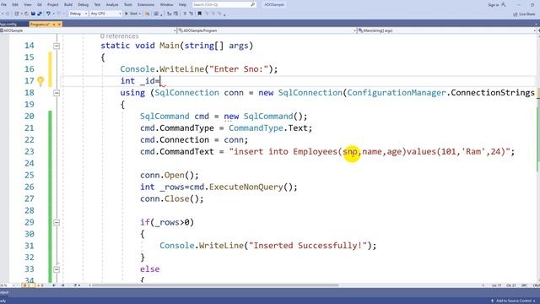Click the "Enter Sno:" string on line 16
Image resolution: width=540 pixels, height=304 pixels.
(239, 69)
